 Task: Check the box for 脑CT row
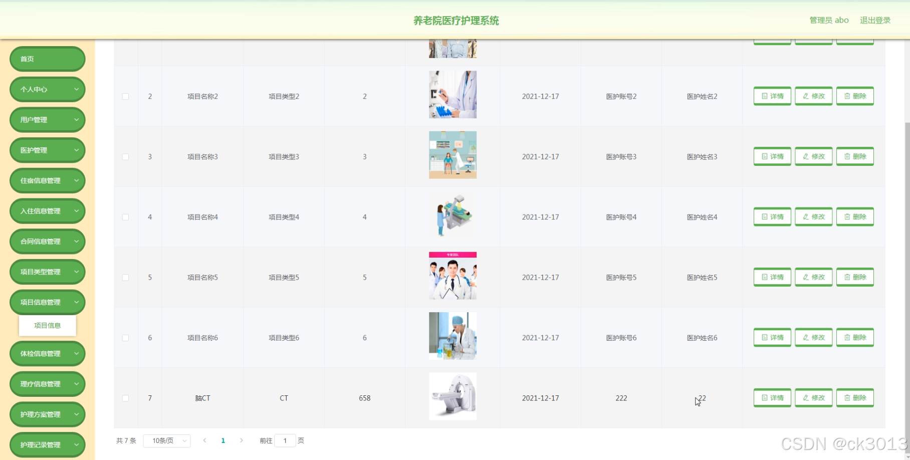(x=125, y=398)
